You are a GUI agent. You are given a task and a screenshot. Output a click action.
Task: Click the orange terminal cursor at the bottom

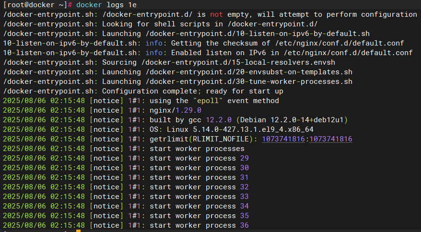78,231
